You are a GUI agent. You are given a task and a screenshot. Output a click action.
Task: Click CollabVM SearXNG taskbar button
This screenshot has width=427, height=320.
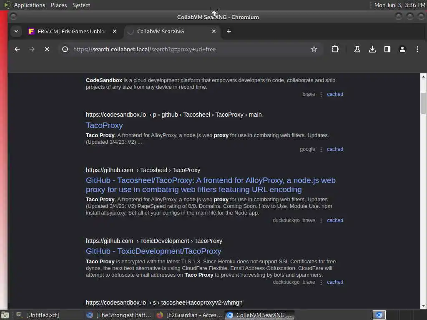point(260,315)
